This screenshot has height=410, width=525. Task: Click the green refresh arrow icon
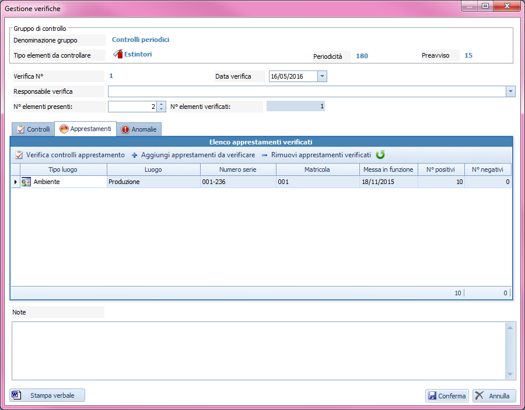click(380, 155)
